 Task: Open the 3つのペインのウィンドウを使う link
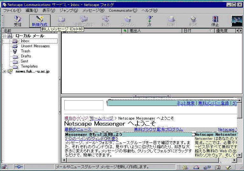(x=92, y=138)
